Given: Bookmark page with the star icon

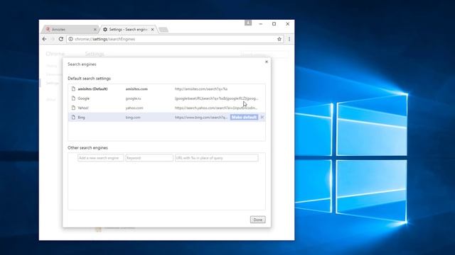Looking at the screenshot, I should pyautogui.click(x=279, y=39).
